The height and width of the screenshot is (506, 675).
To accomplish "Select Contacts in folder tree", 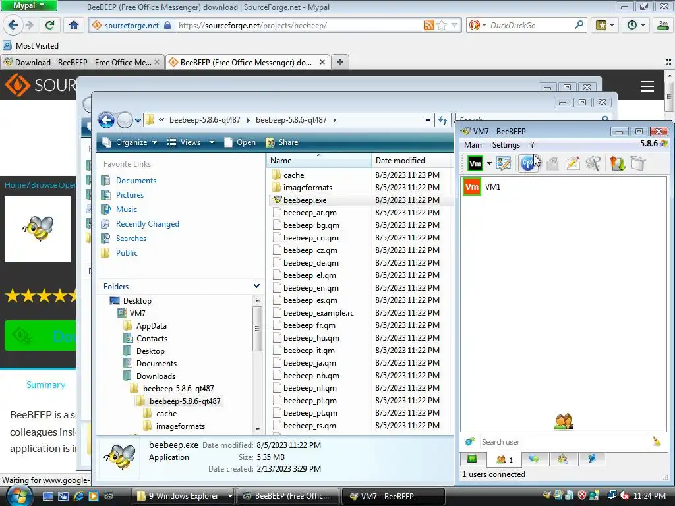I will click(152, 339).
